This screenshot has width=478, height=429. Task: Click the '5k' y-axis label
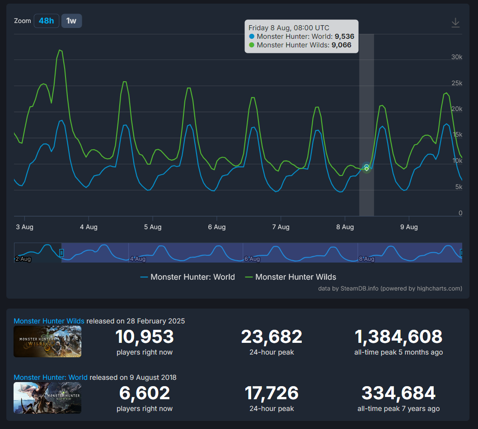(x=459, y=187)
